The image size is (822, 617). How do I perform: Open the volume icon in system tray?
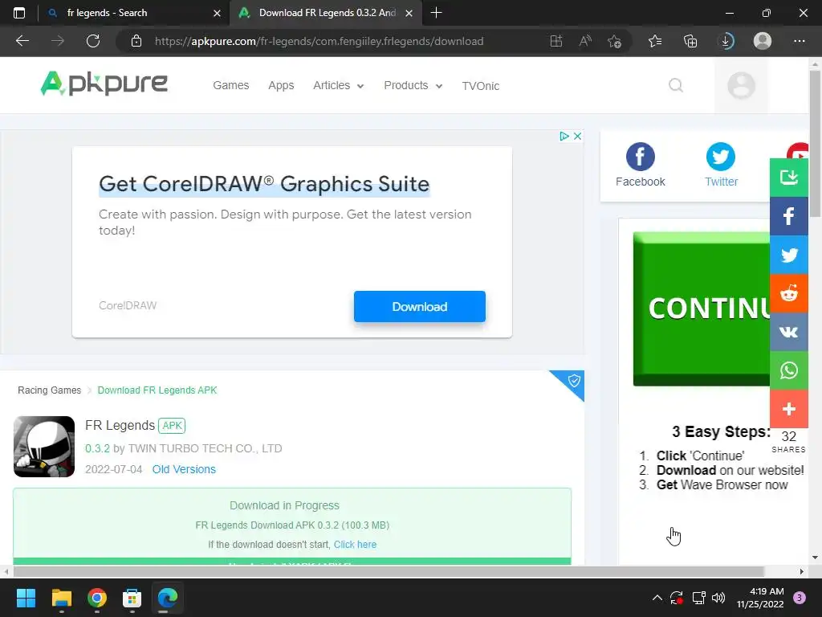(718, 598)
